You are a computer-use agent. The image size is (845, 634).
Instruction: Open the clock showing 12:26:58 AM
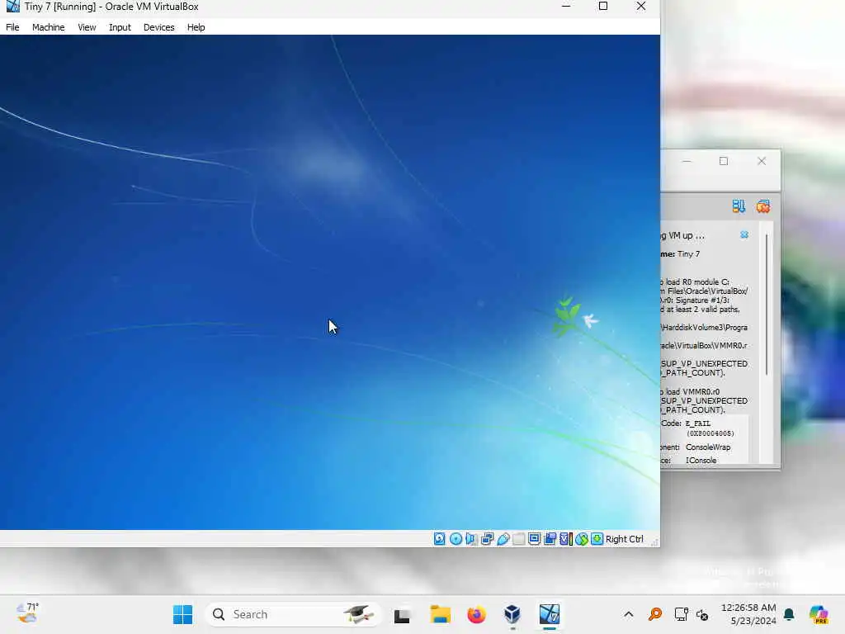(x=748, y=614)
